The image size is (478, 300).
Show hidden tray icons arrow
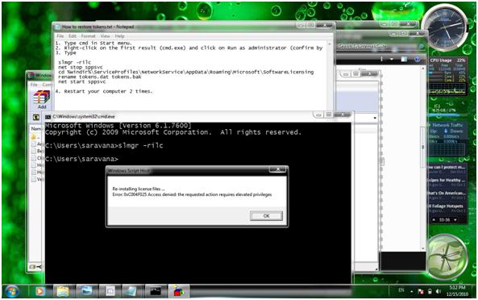point(412,292)
